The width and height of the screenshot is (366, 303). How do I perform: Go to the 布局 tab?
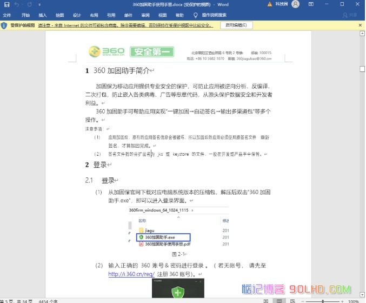pyautogui.click(x=94, y=15)
